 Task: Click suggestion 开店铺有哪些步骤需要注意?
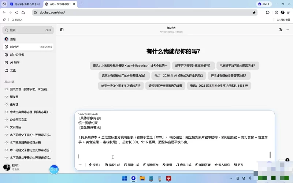point(229,76)
